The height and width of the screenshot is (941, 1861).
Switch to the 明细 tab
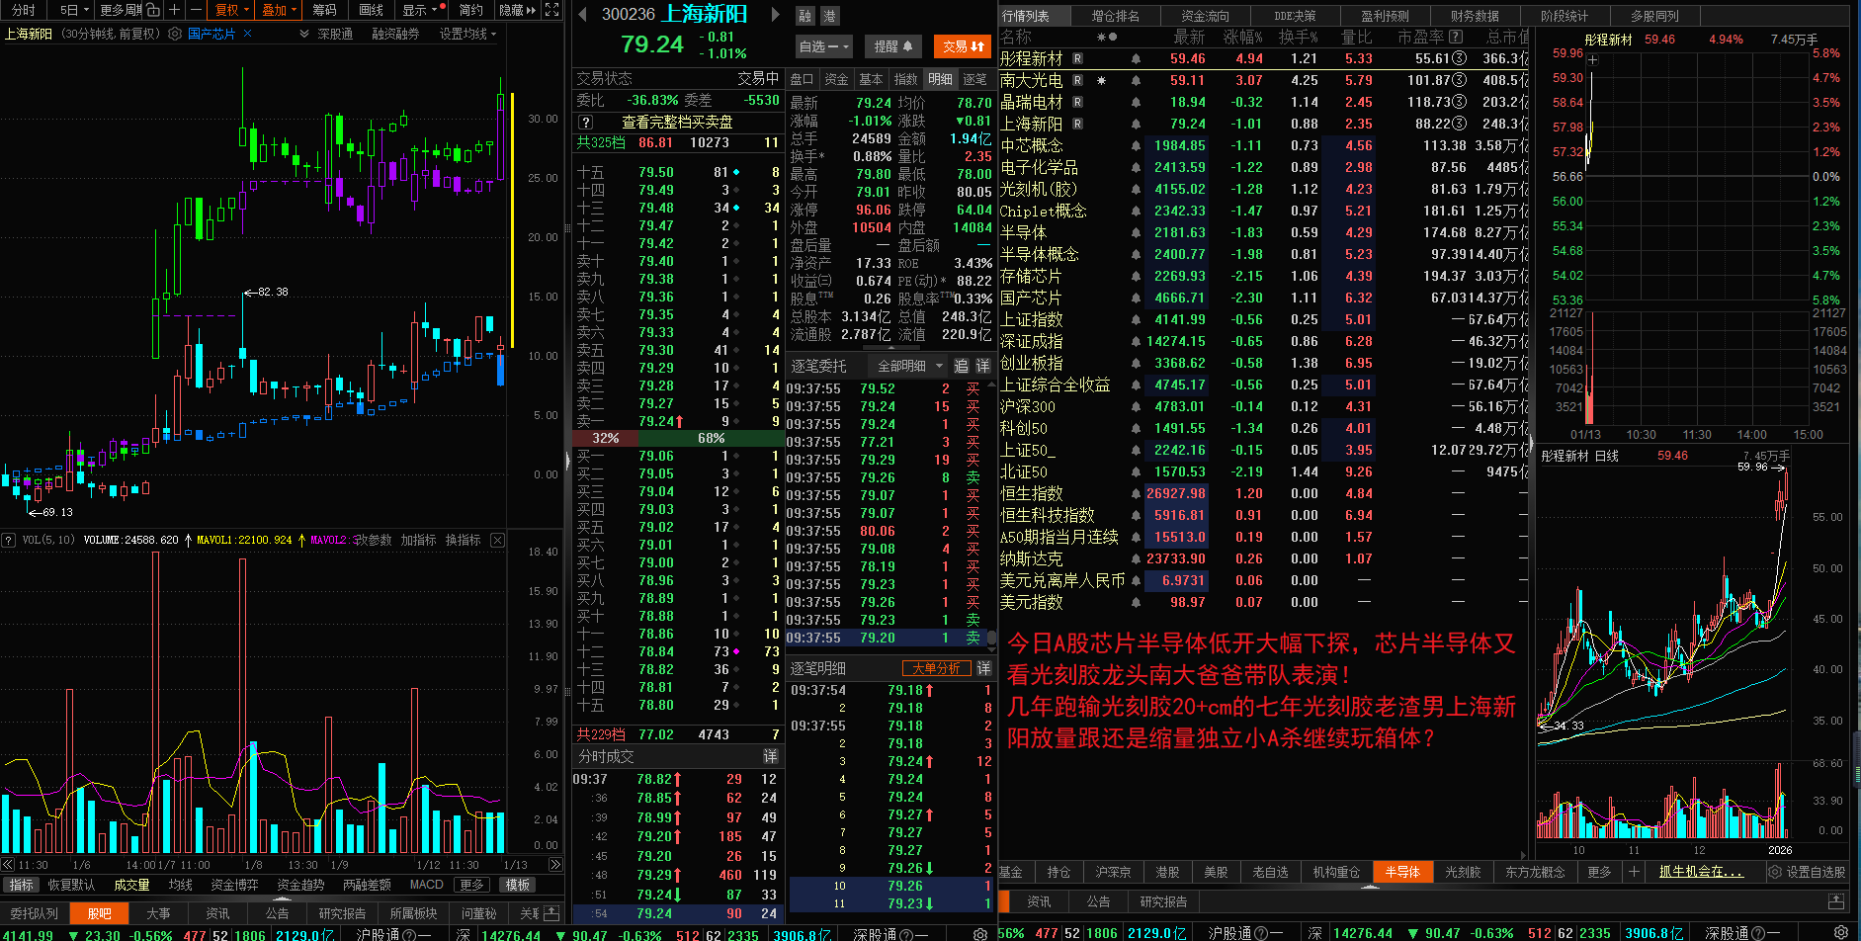(x=940, y=79)
